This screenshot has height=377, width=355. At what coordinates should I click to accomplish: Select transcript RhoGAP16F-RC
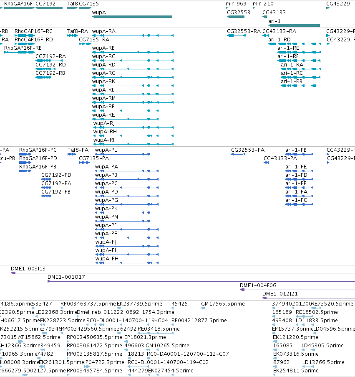tap(34, 31)
